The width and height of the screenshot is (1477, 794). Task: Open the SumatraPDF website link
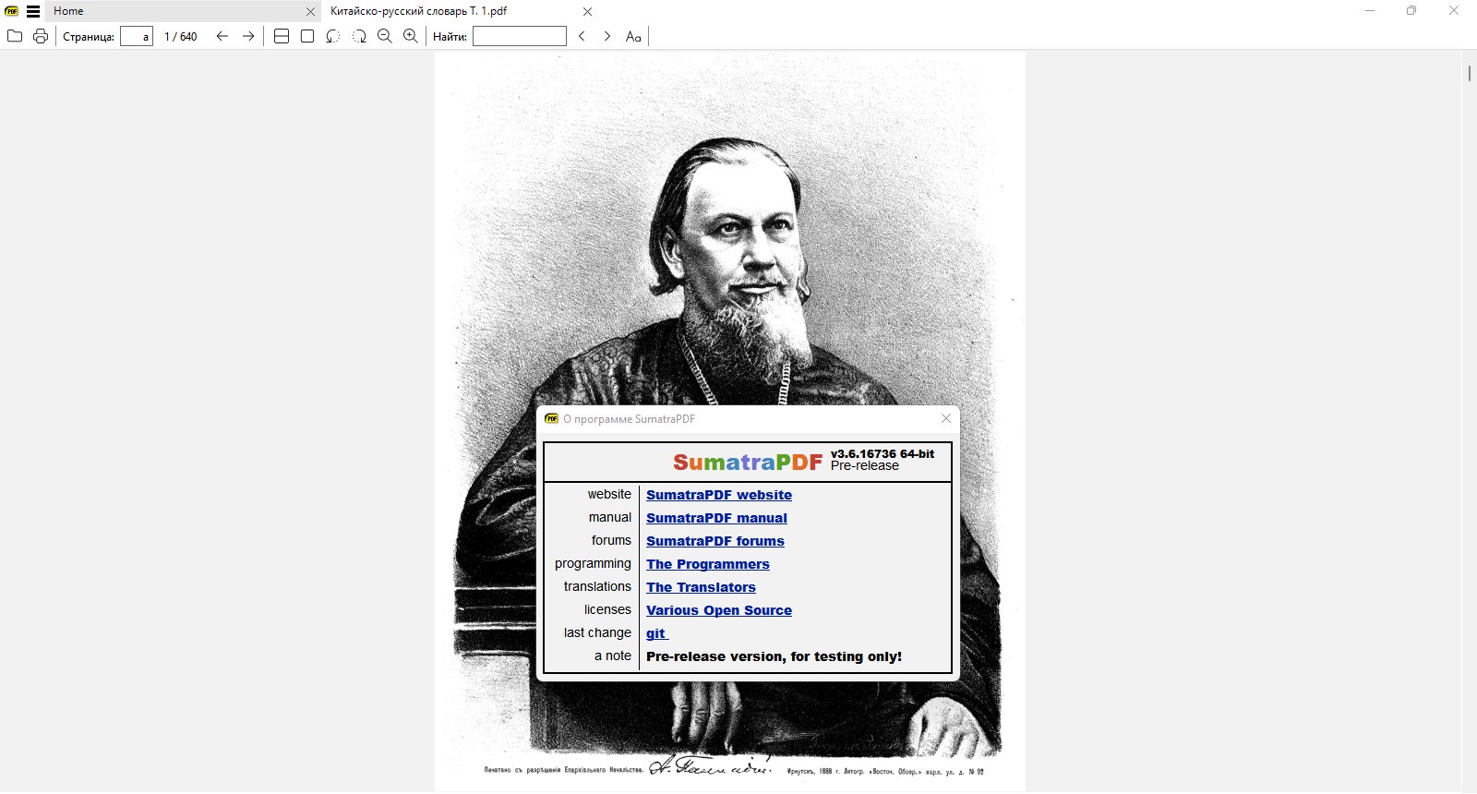719,495
